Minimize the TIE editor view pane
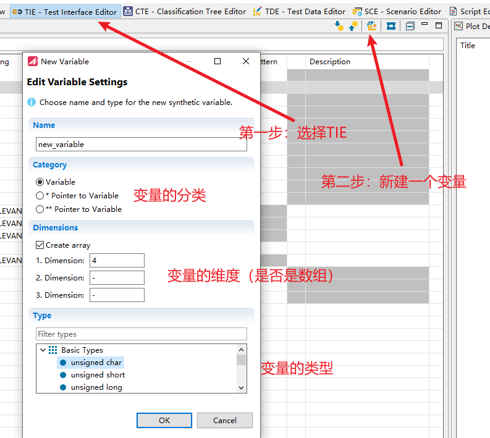This screenshot has height=438, width=490. pos(425,23)
